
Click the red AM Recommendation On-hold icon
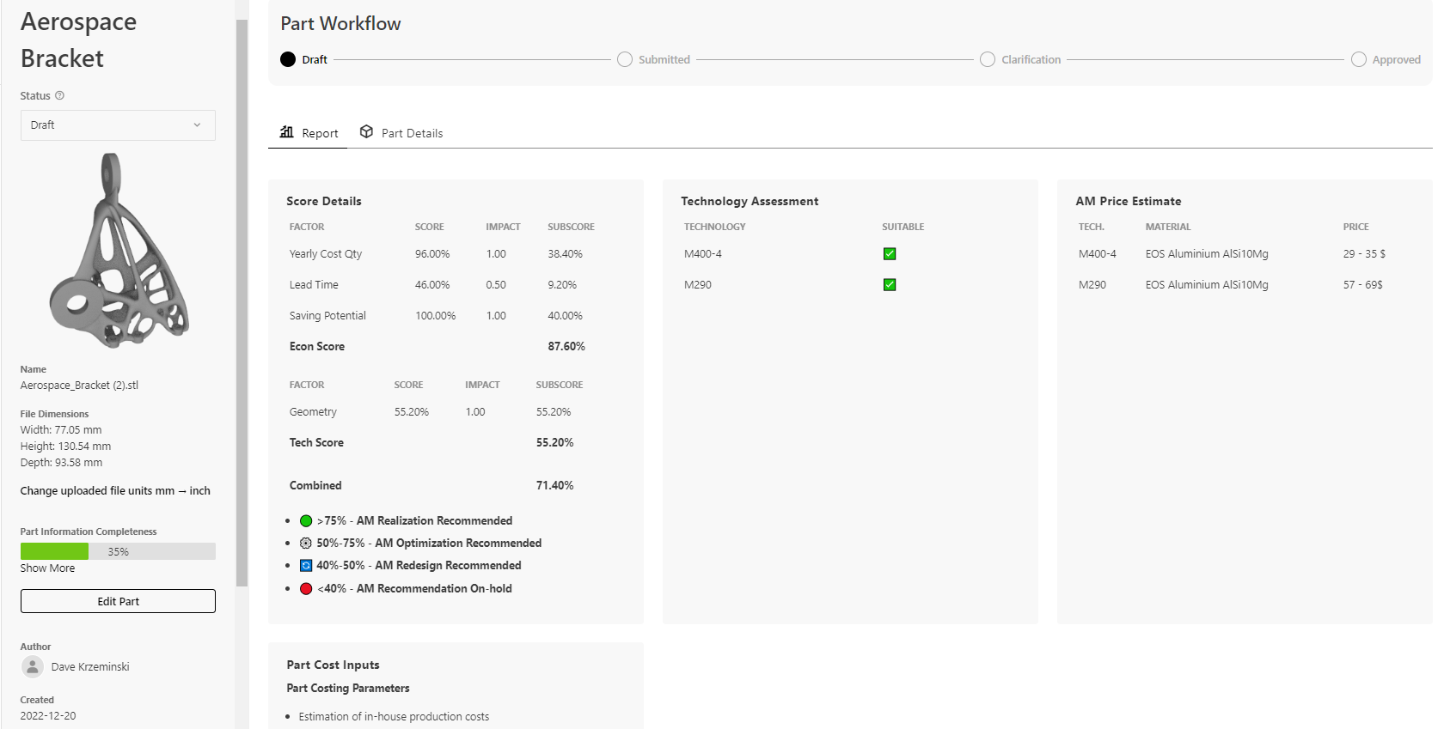(306, 589)
